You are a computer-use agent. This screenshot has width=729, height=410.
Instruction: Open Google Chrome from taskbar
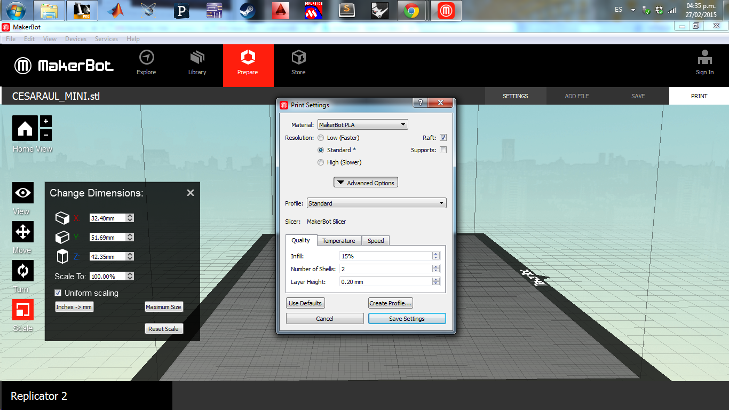click(x=411, y=11)
